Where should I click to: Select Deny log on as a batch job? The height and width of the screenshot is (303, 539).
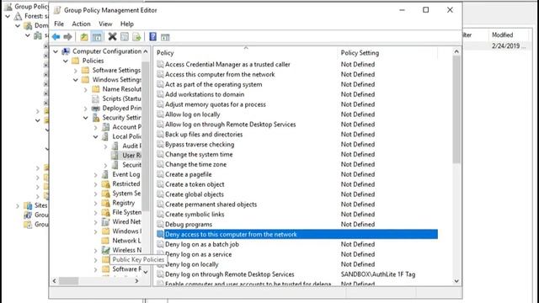pos(202,244)
